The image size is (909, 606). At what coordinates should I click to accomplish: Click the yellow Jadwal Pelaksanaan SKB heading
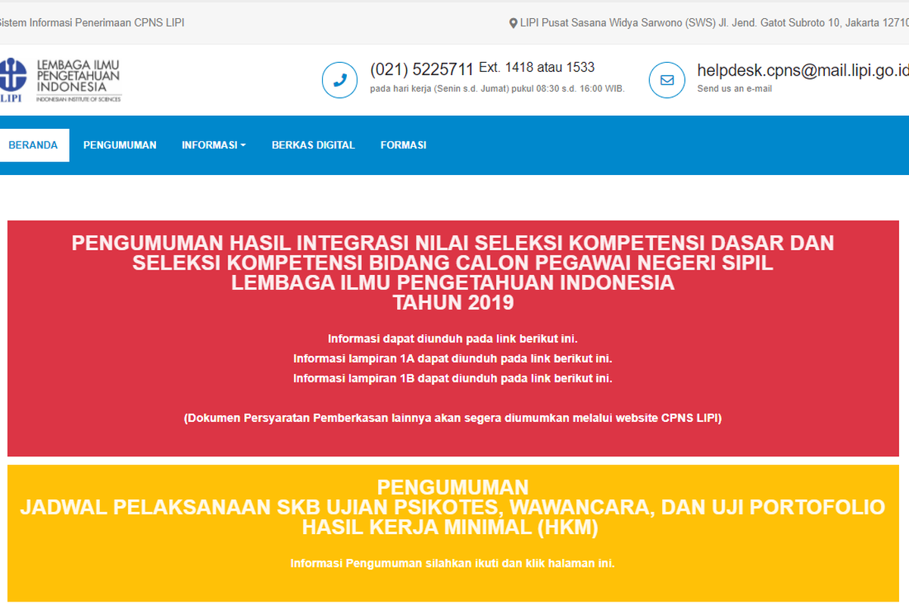452,508
